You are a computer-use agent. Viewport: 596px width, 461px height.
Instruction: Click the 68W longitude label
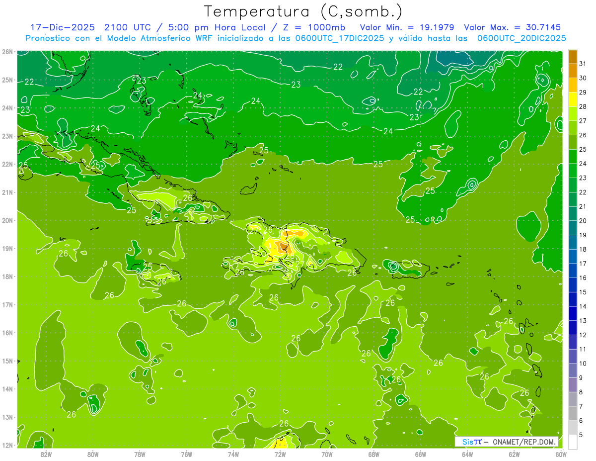coord(374,454)
